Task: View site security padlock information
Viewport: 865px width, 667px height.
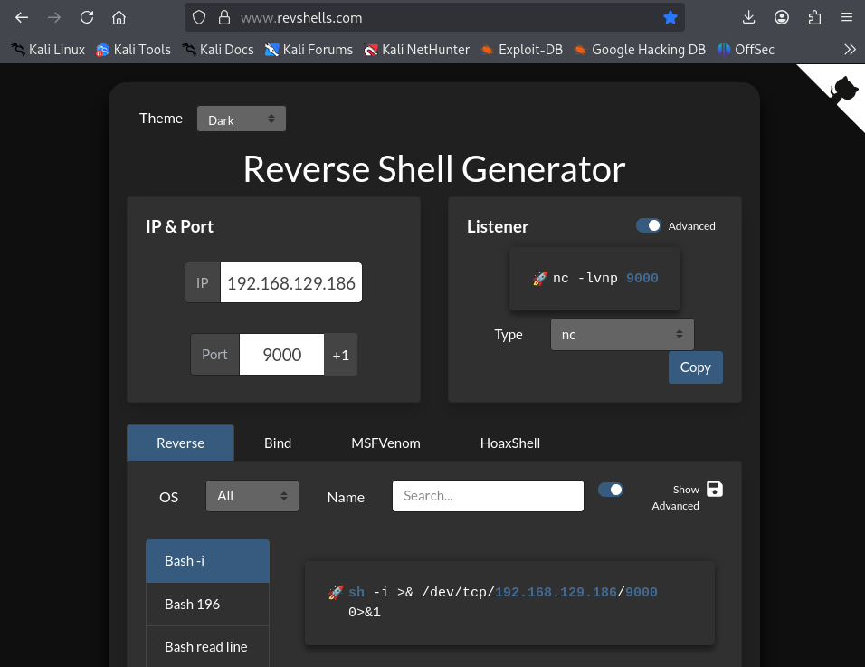Action: tap(224, 18)
